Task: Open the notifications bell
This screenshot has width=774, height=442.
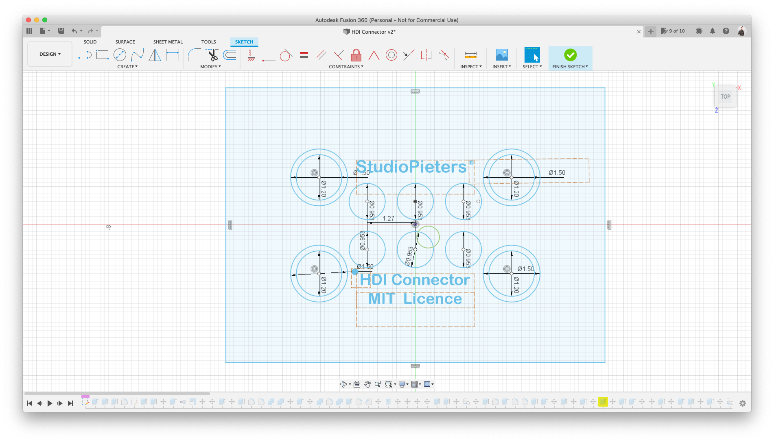Action: pos(713,31)
